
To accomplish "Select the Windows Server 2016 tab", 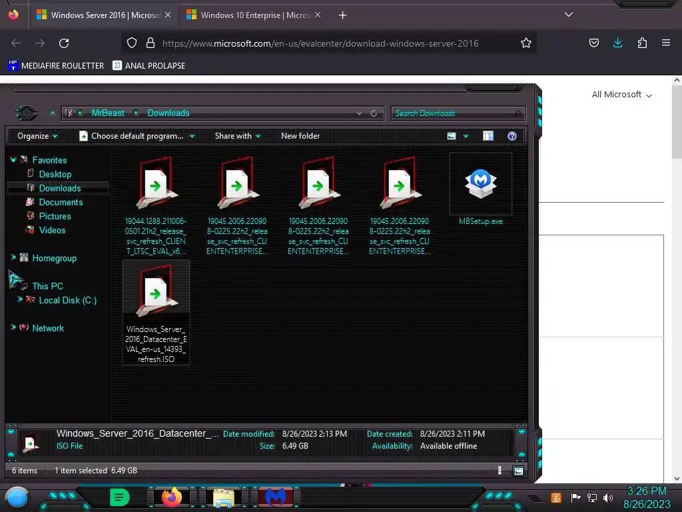I will 103,15.
